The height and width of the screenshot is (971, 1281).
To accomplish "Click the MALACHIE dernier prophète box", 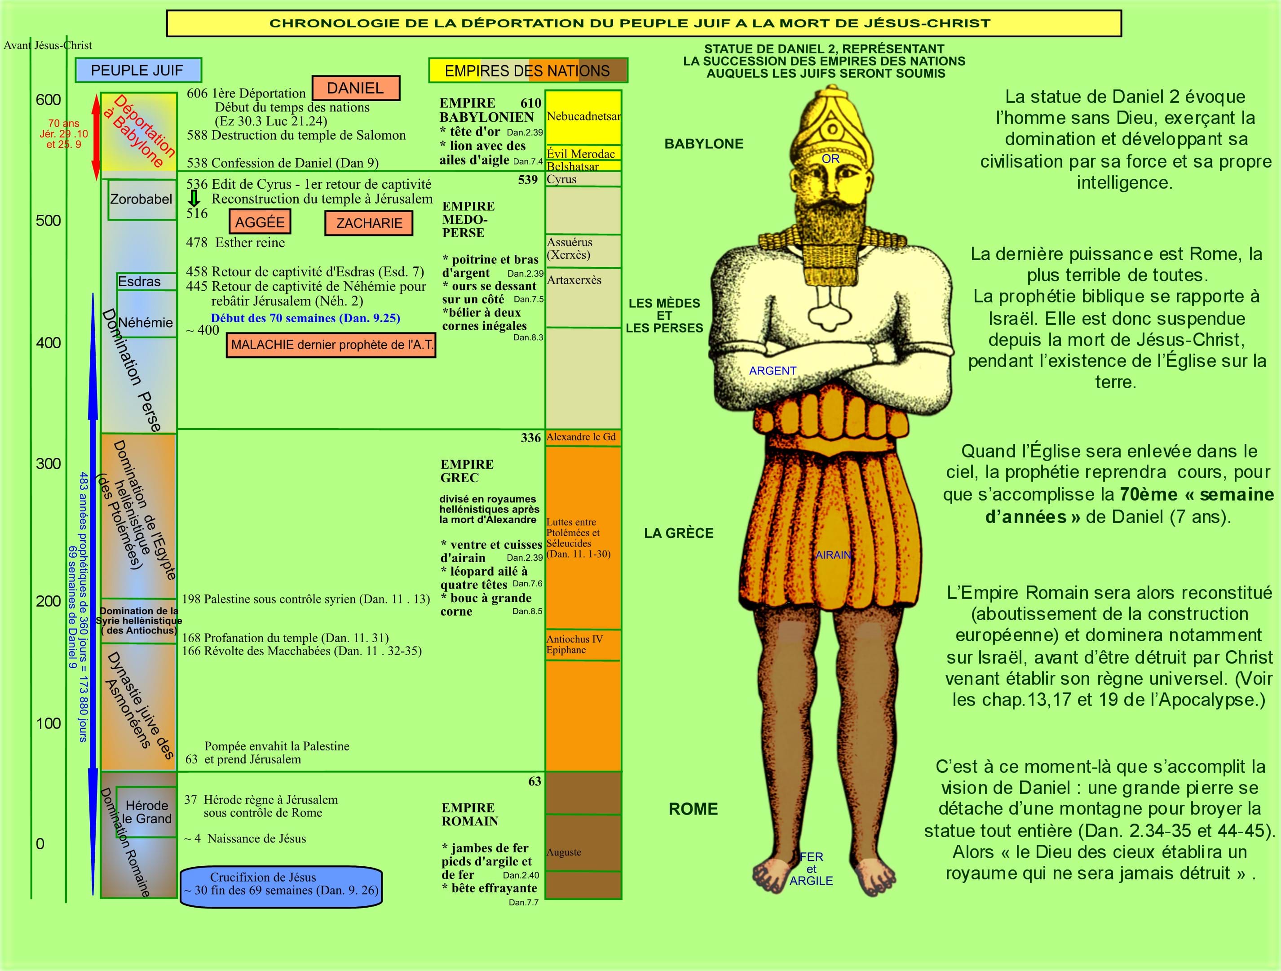I will pyautogui.click(x=331, y=345).
